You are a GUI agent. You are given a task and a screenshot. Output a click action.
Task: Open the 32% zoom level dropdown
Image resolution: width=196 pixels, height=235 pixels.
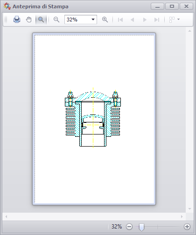pos(93,20)
